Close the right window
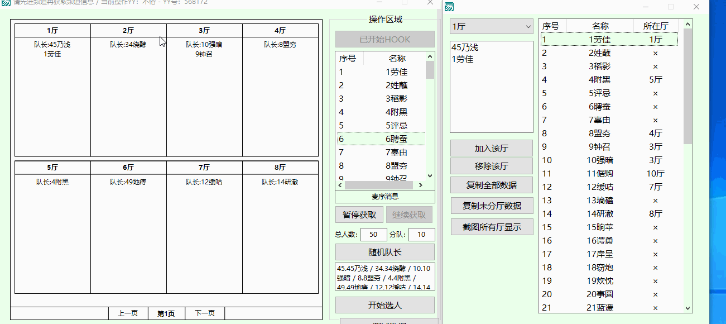Image resolution: width=726 pixels, height=324 pixels. 696,7
